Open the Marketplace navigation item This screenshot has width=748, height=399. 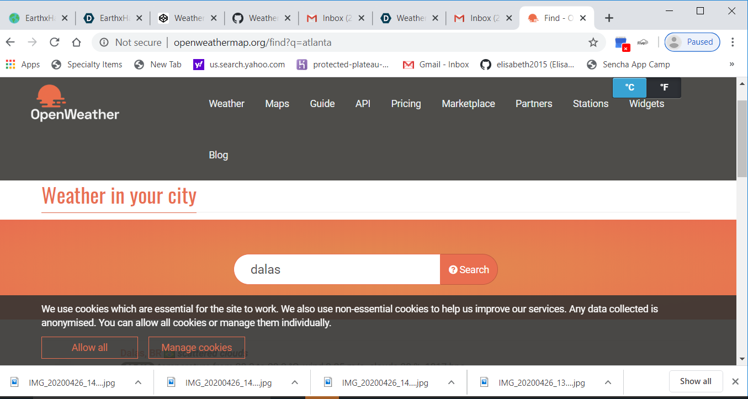click(x=468, y=104)
